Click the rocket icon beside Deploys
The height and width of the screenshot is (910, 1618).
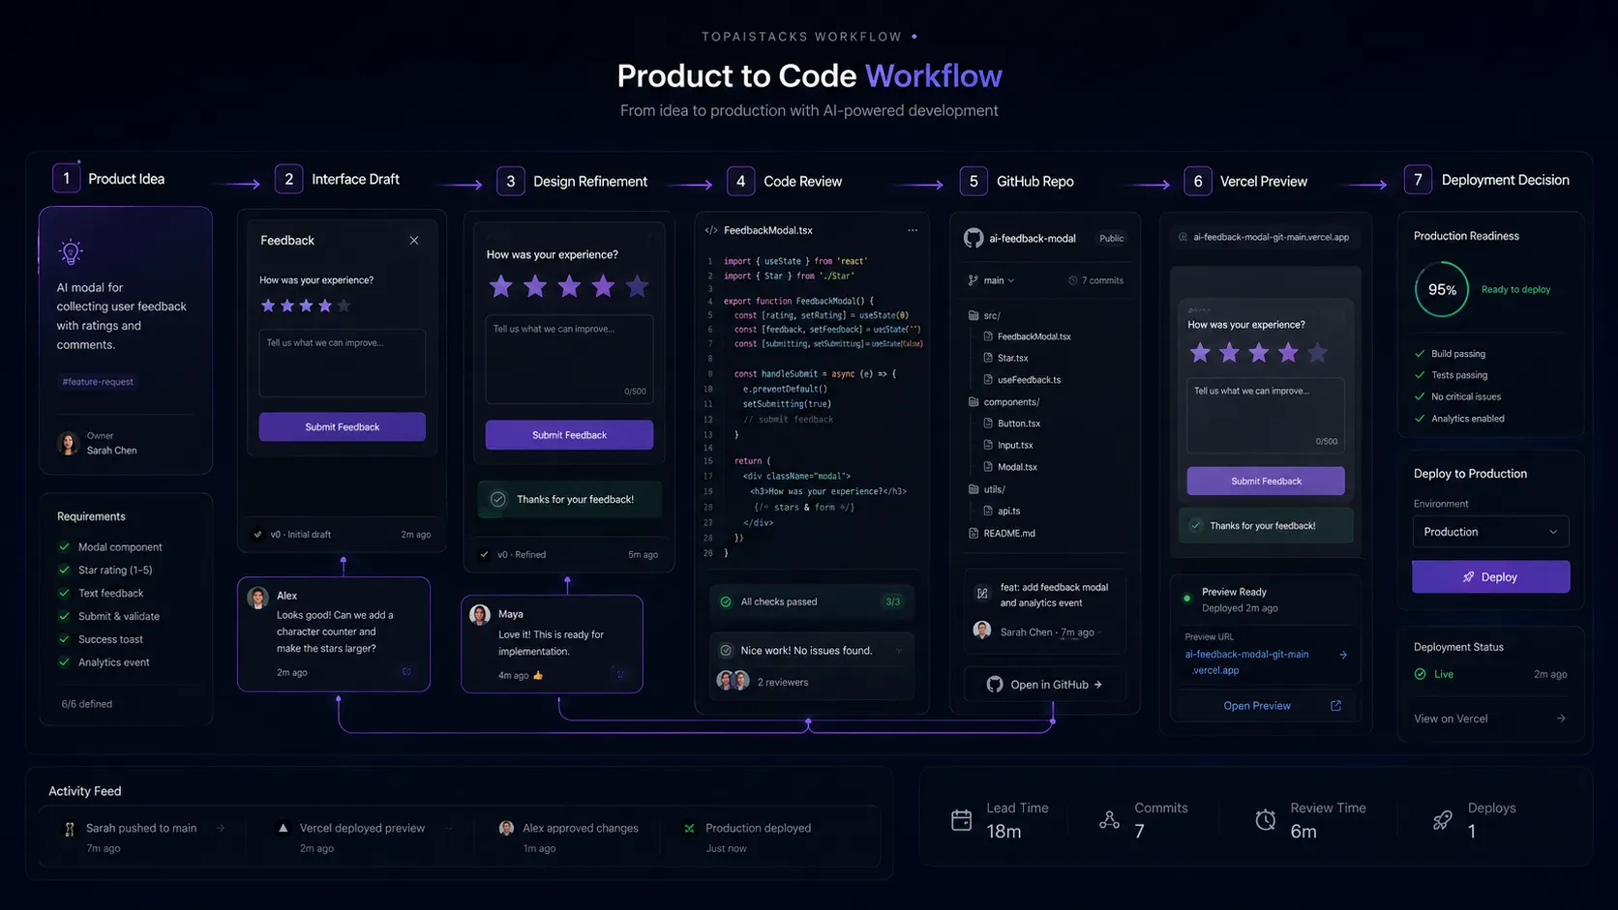(1442, 820)
